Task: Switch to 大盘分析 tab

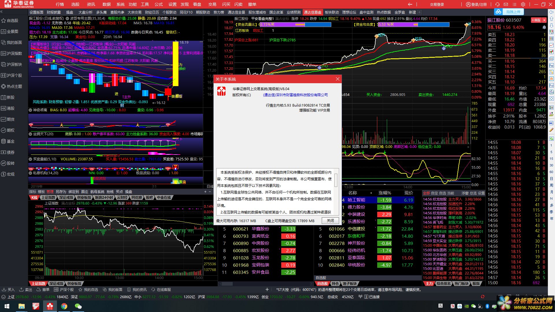Action: [85, 12]
